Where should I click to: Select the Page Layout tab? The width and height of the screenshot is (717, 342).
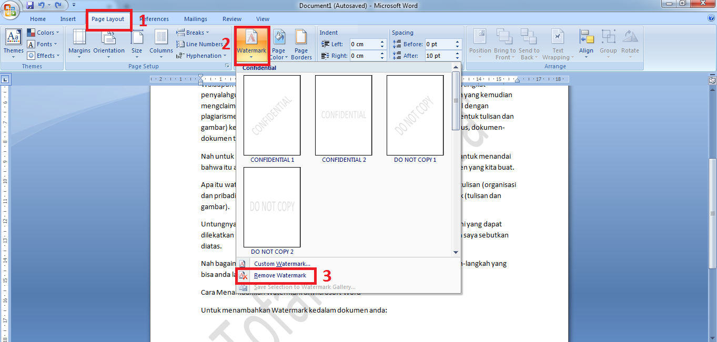[108, 19]
